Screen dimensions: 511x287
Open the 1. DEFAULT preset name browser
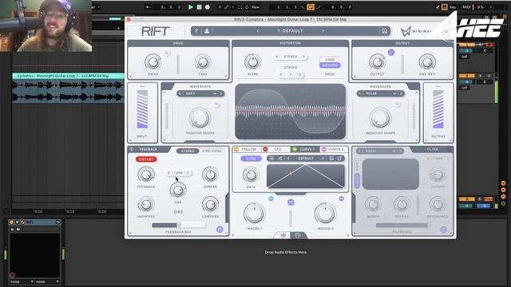[x=291, y=31]
